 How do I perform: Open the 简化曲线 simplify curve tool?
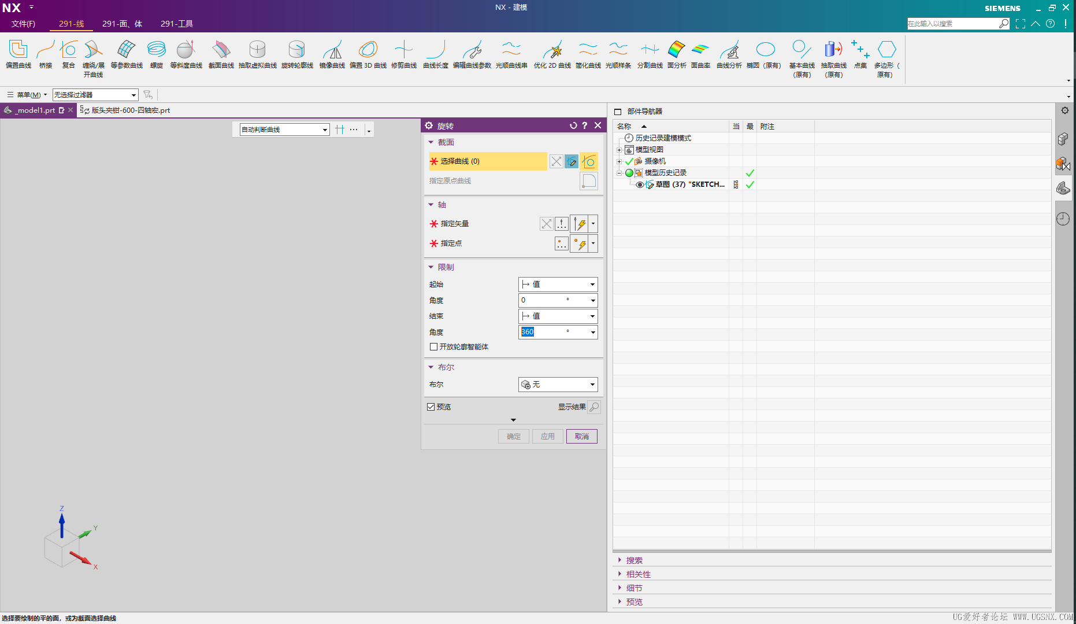tap(588, 54)
